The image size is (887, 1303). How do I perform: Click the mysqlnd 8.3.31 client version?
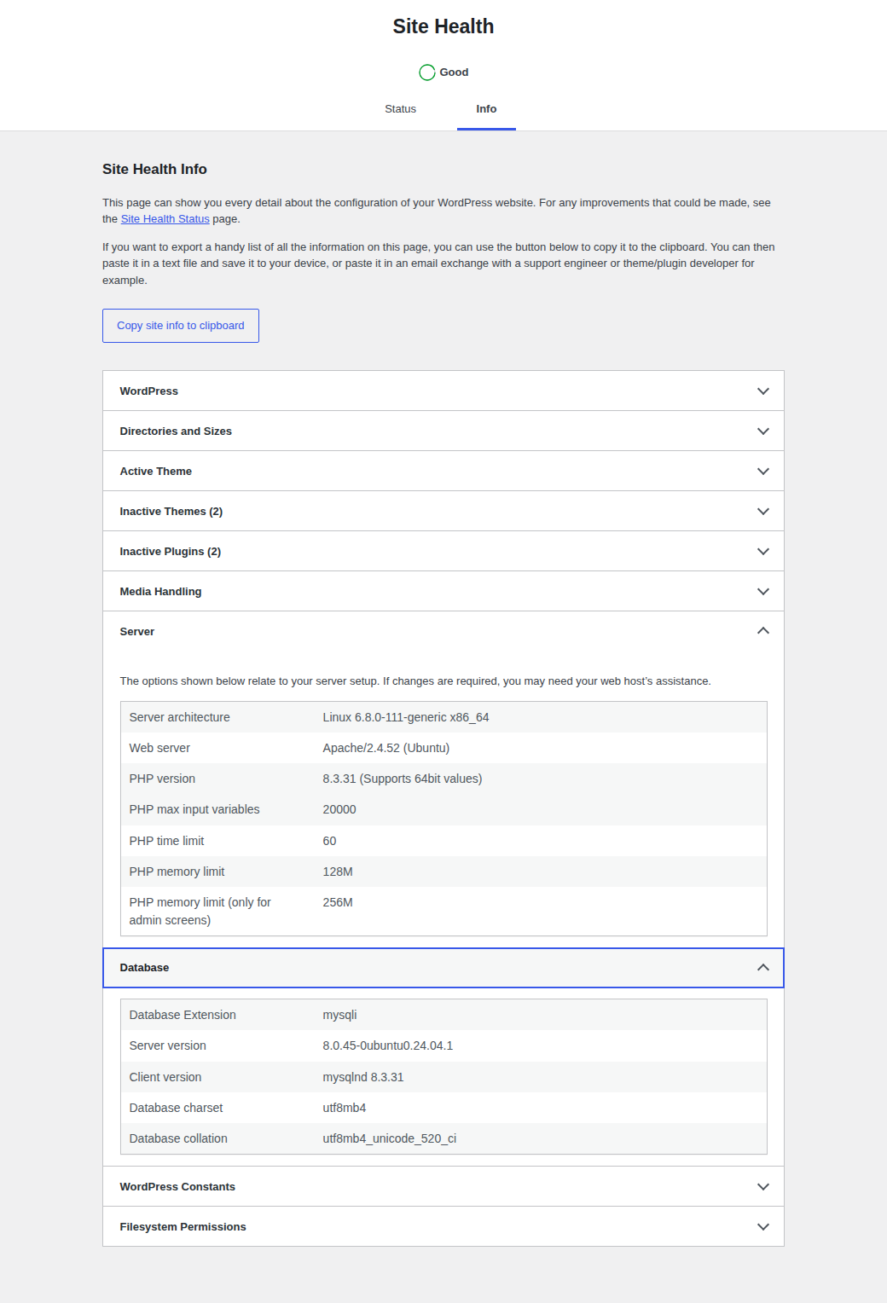(x=363, y=1077)
